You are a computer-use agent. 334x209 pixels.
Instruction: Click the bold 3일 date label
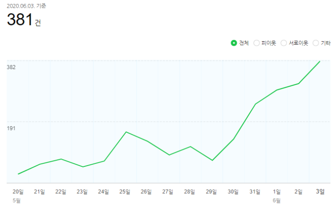[x=320, y=192]
